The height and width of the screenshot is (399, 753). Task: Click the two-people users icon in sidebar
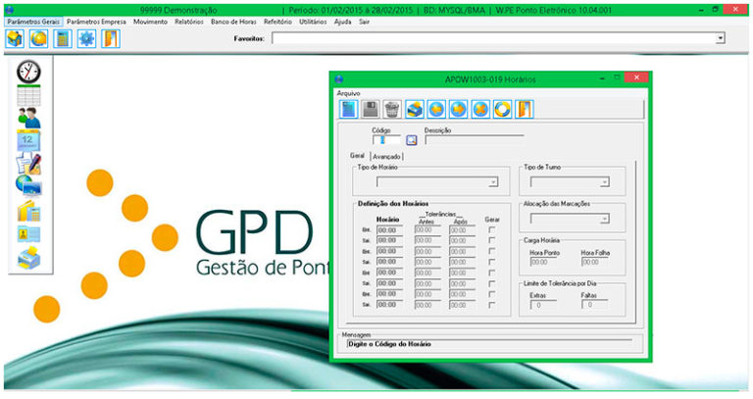coord(29,118)
